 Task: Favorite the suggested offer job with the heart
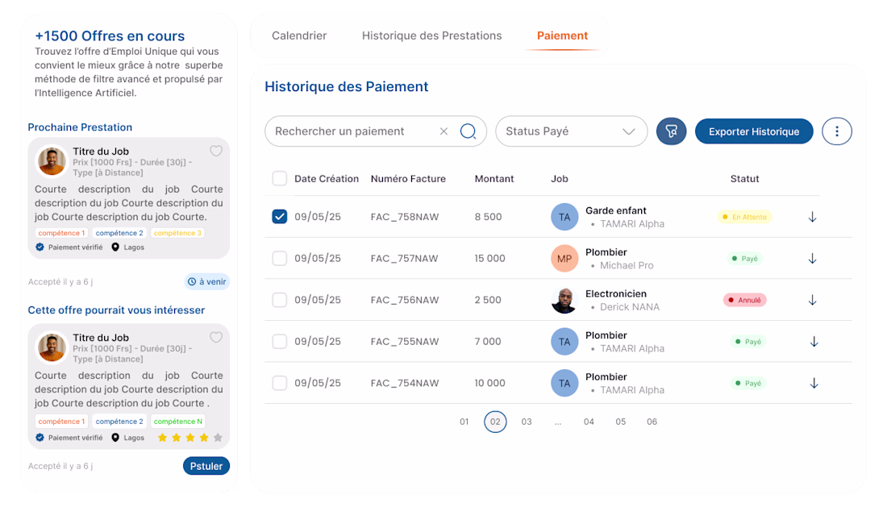pos(216,338)
